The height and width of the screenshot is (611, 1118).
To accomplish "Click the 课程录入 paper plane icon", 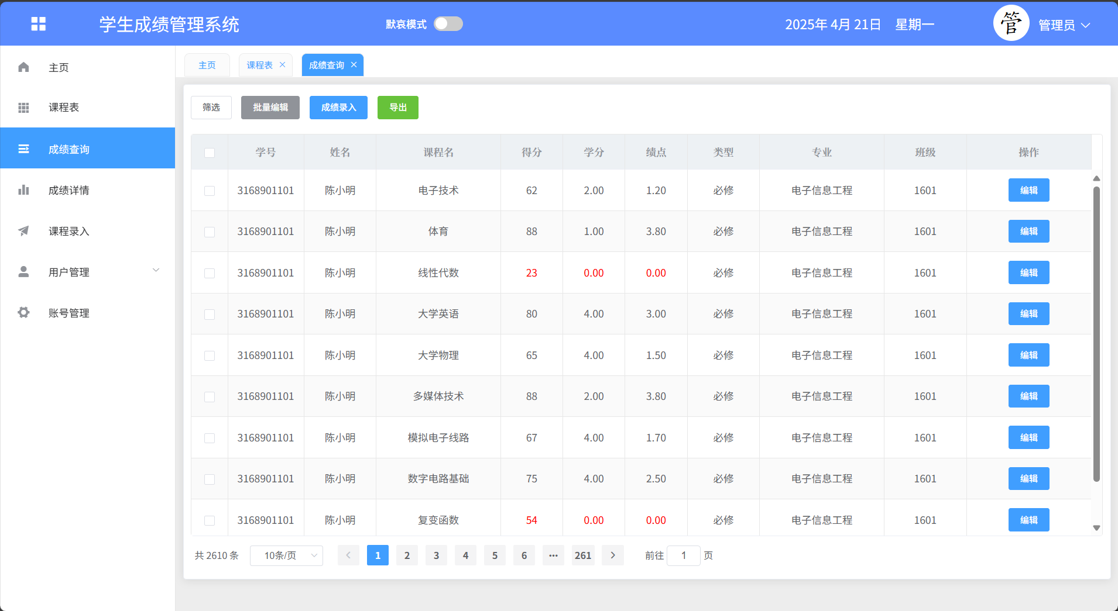I will click(23, 231).
